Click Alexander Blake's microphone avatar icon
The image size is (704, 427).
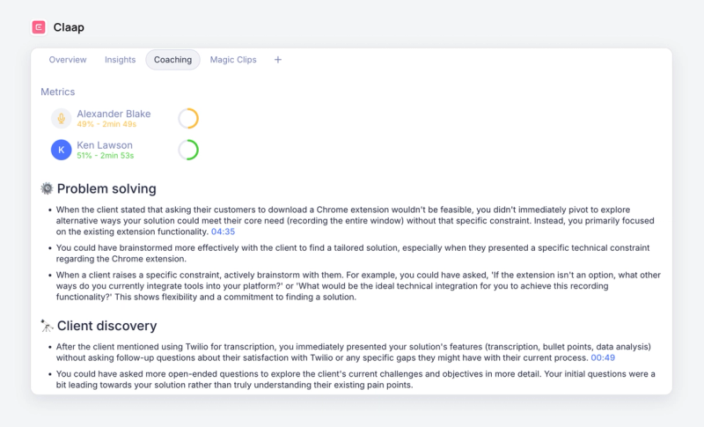(x=61, y=119)
